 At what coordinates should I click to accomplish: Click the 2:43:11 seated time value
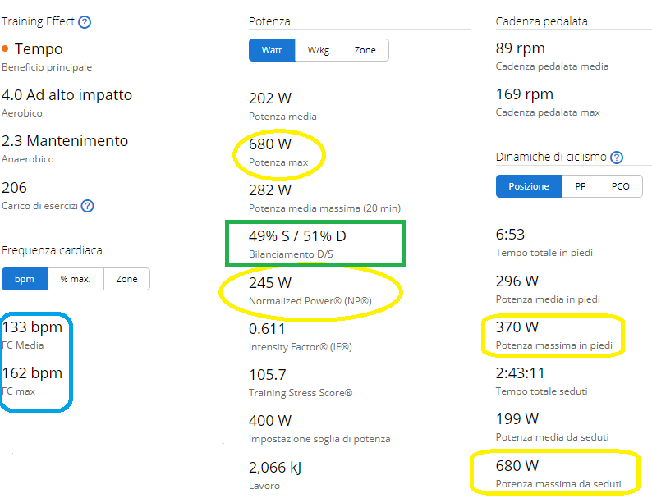(x=520, y=373)
